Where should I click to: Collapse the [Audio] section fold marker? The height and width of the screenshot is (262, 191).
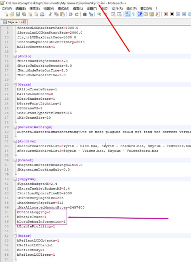click(15, 56)
